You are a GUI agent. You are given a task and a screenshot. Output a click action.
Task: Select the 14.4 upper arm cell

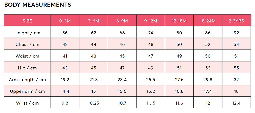[x=65, y=91]
